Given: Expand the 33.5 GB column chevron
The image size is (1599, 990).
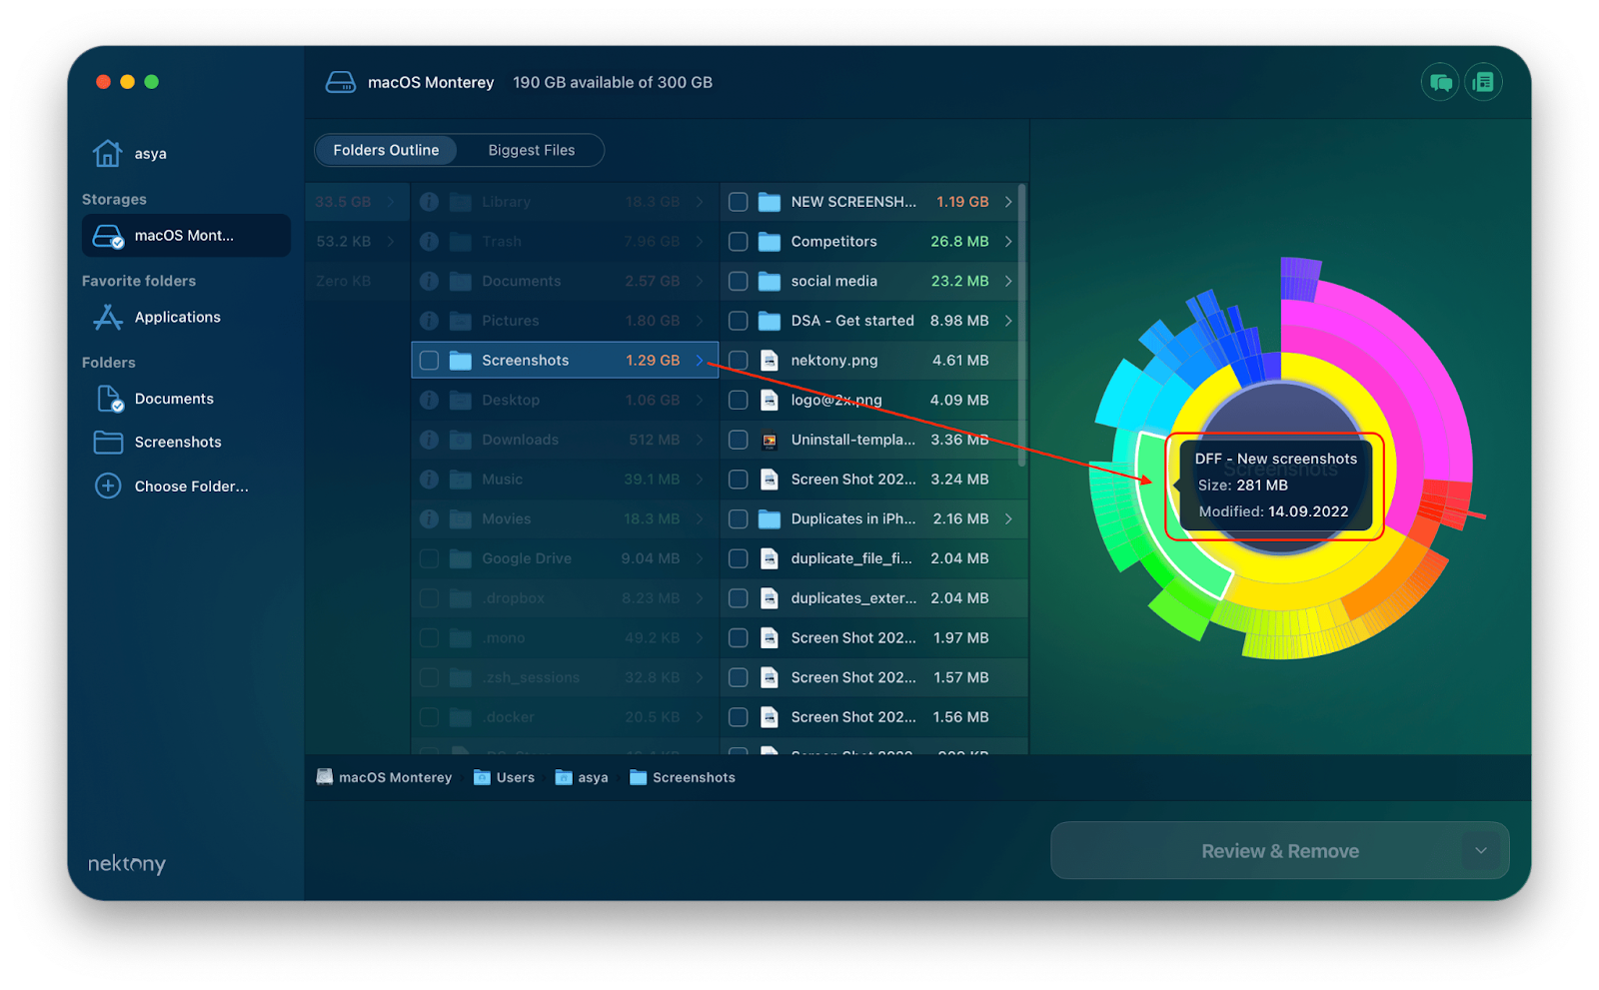Looking at the screenshot, I should point(391,202).
